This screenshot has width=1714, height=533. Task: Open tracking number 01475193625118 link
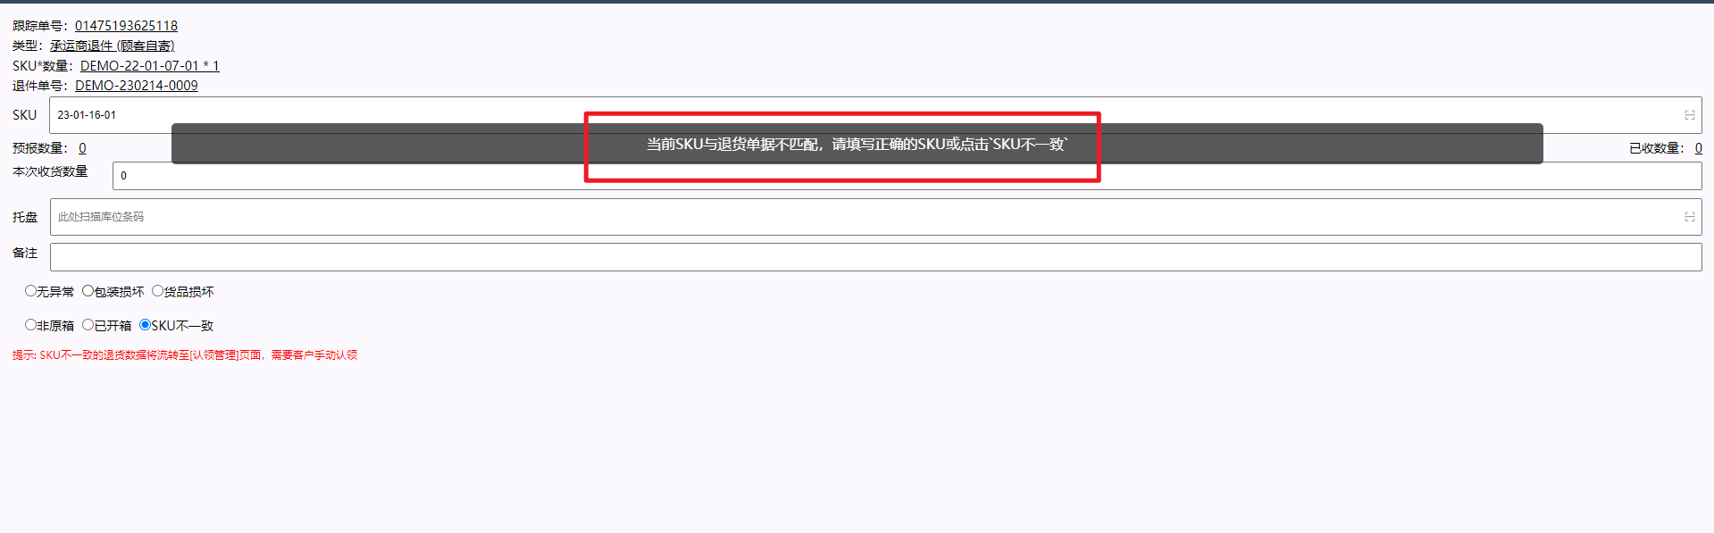click(126, 26)
